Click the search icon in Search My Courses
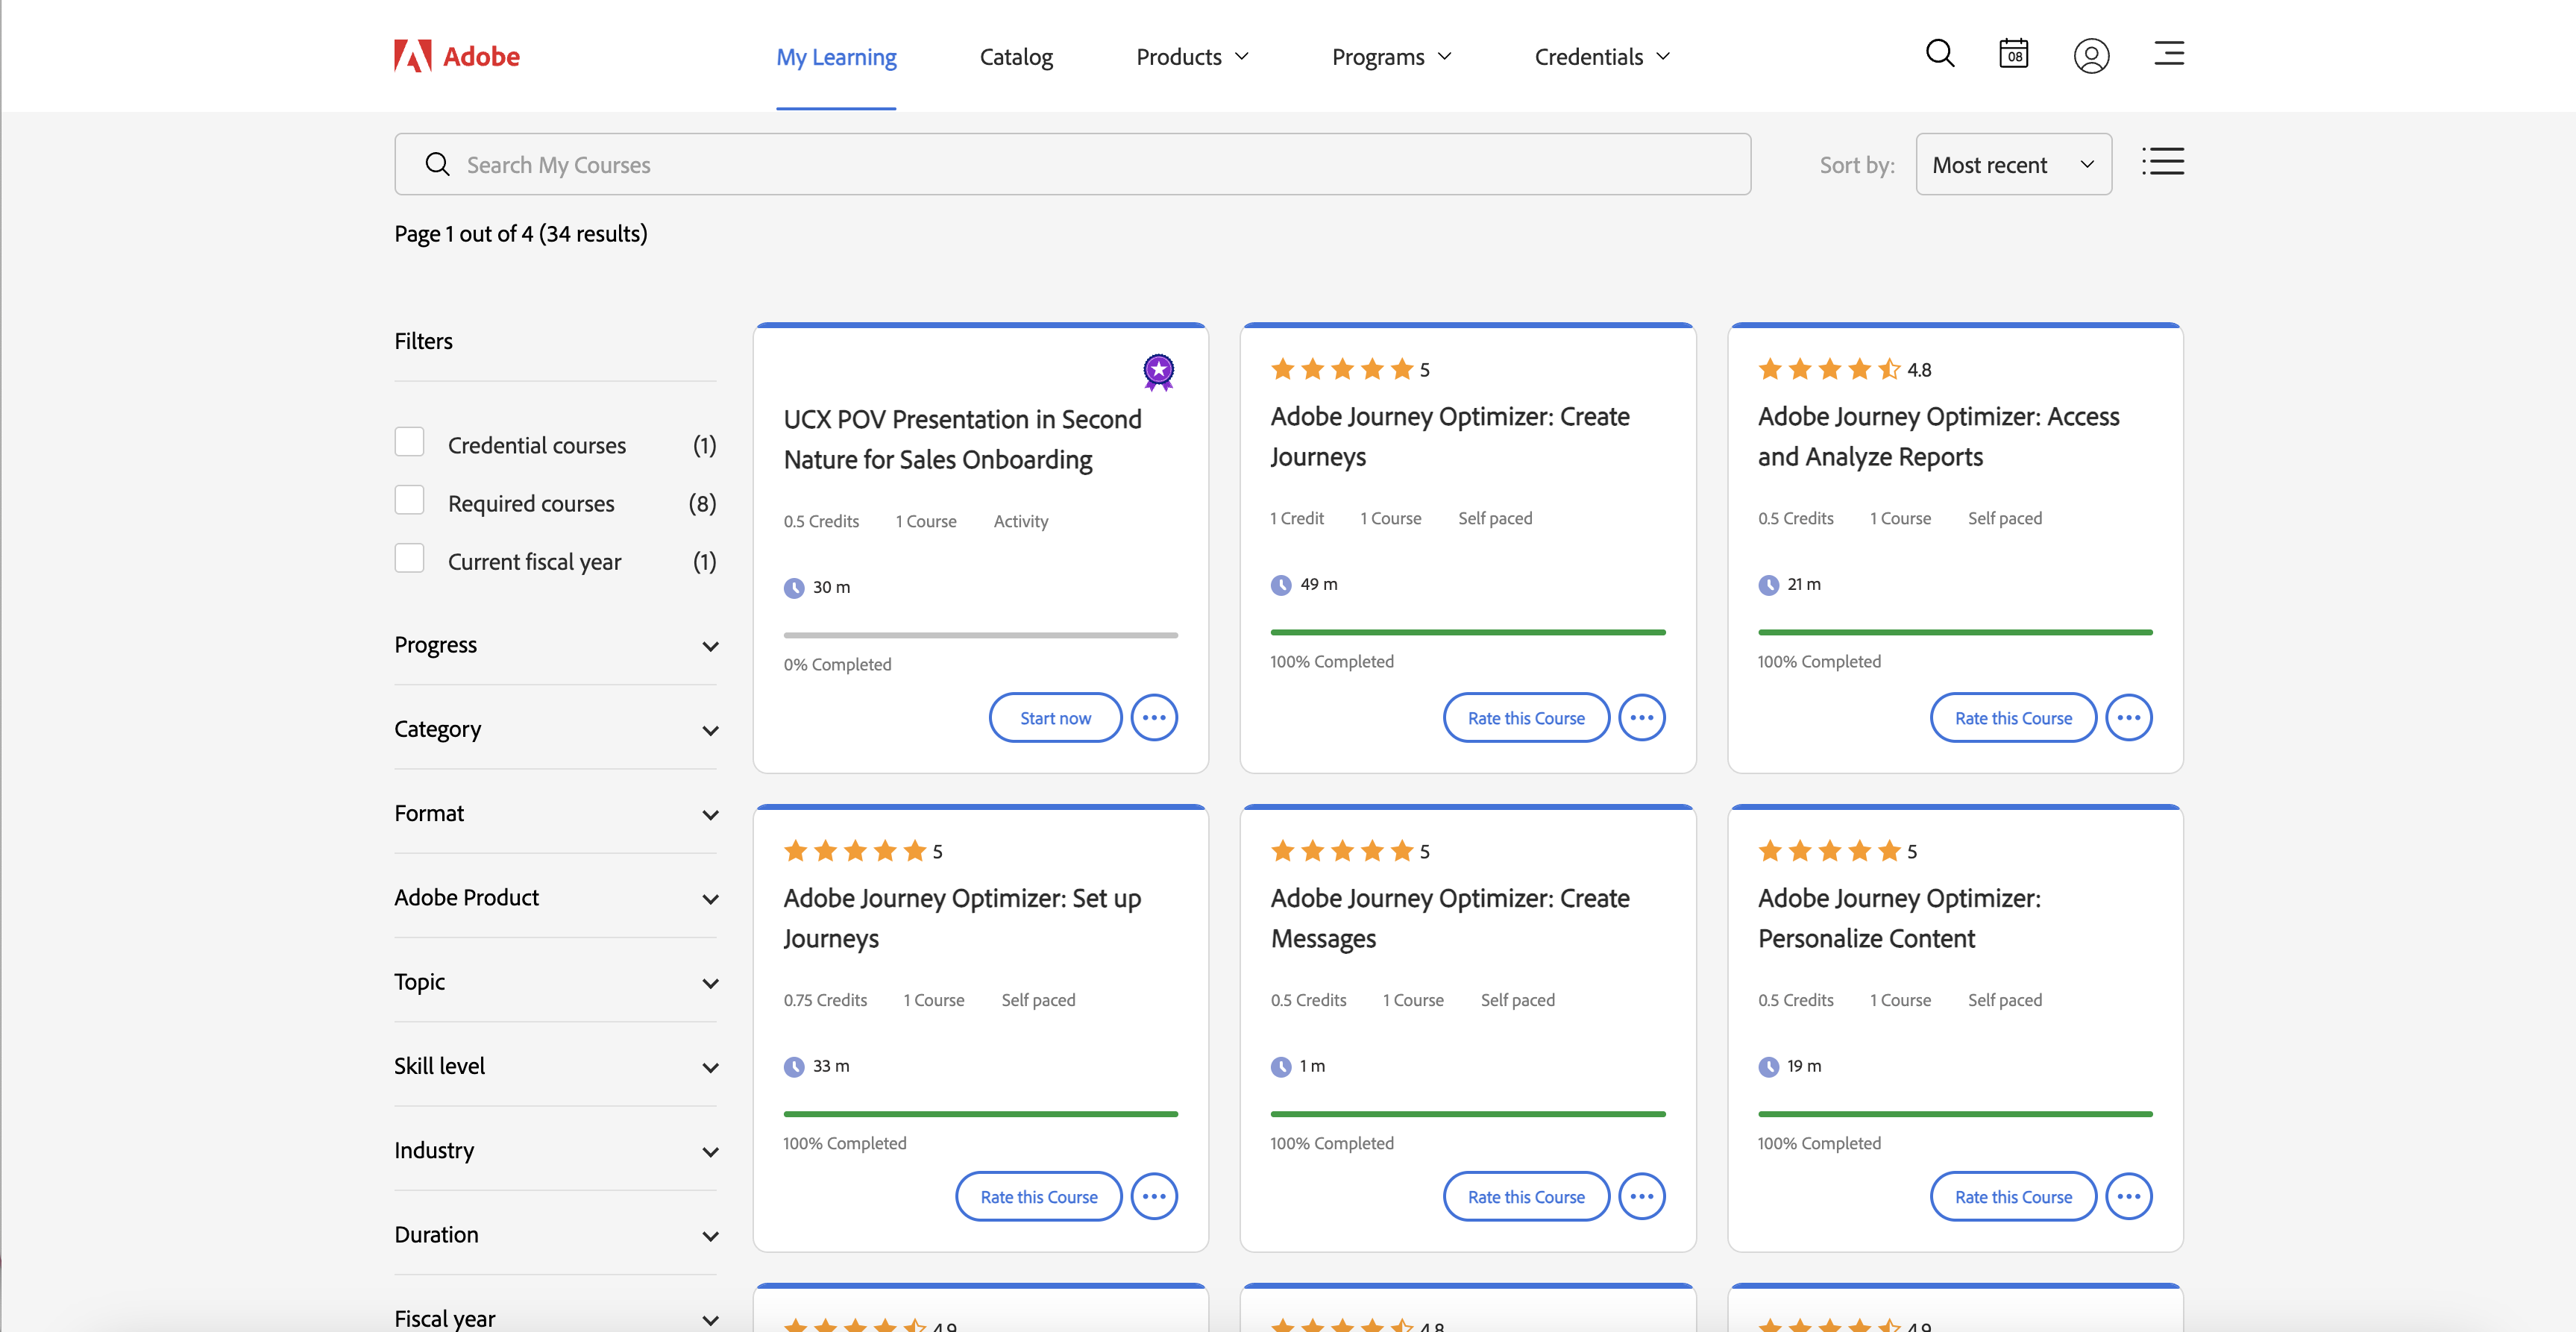2576x1332 pixels. [437, 164]
